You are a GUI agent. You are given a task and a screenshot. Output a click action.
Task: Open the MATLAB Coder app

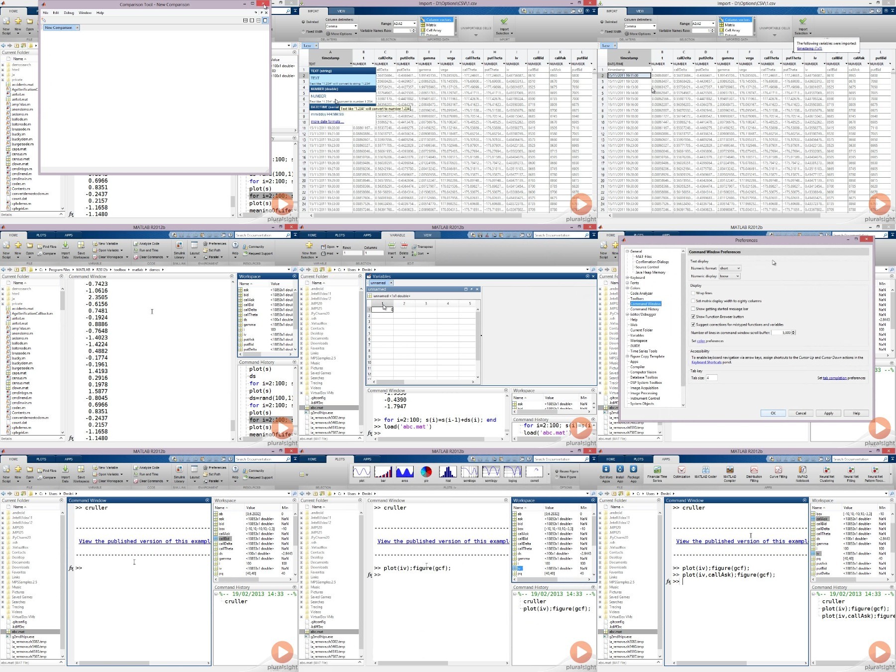click(x=705, y=473)
